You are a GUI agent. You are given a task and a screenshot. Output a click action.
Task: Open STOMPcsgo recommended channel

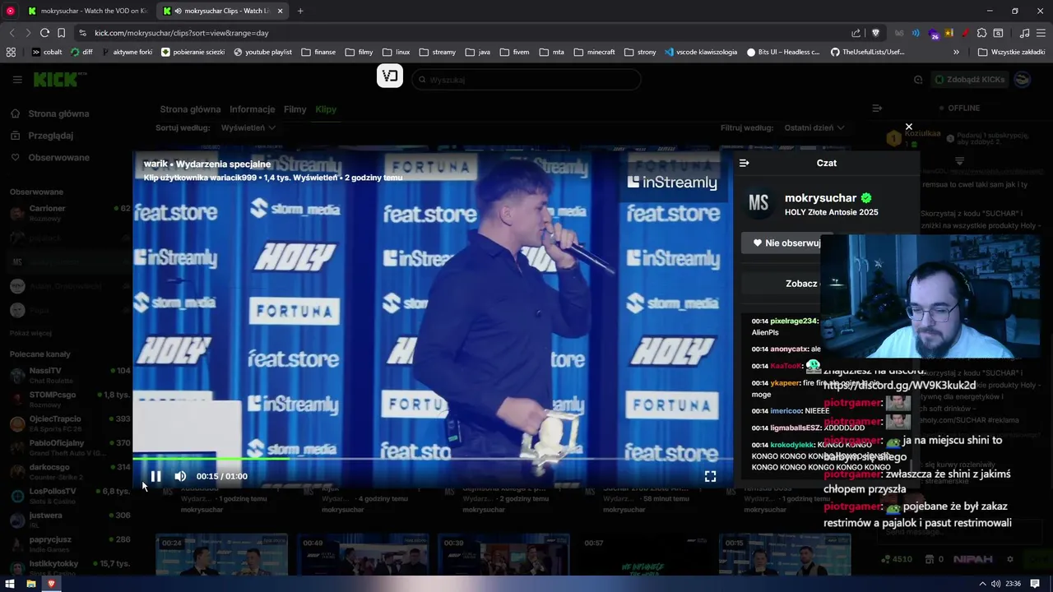pyautogui.click(x=70, y=400)
